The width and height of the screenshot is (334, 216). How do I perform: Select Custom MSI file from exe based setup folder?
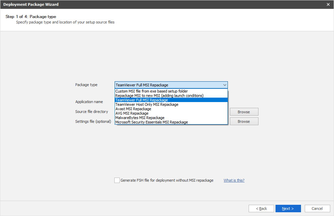(171, 91)
